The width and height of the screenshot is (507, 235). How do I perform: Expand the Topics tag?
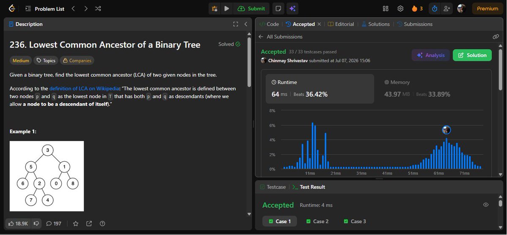pyautogui.click(x=46, y=61)
